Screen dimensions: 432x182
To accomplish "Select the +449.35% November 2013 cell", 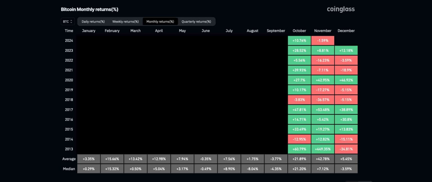I will [323, 149].
